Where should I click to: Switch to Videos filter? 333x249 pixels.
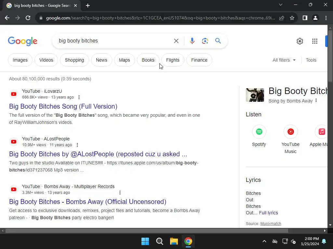pyautogui.click(x=46, y=60)
